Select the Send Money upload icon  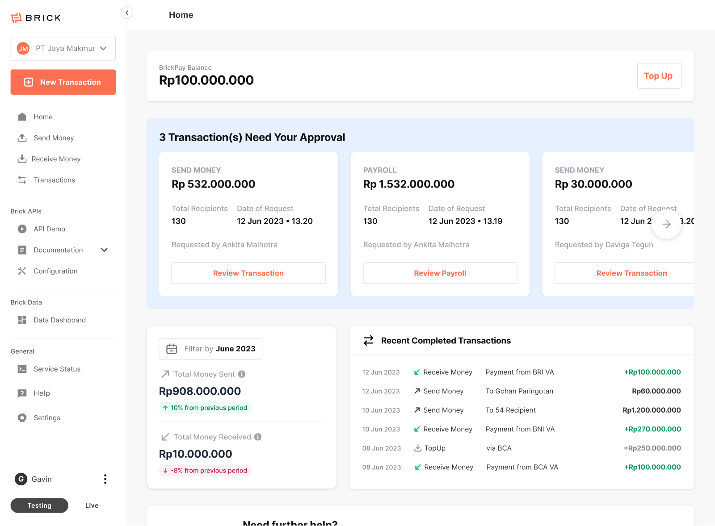coord(22,138)
